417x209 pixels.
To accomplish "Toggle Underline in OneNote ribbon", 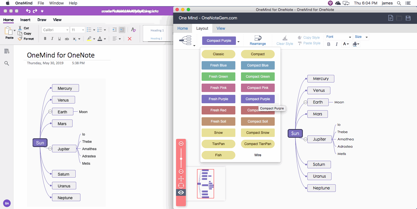I will [x=59, y=39].
